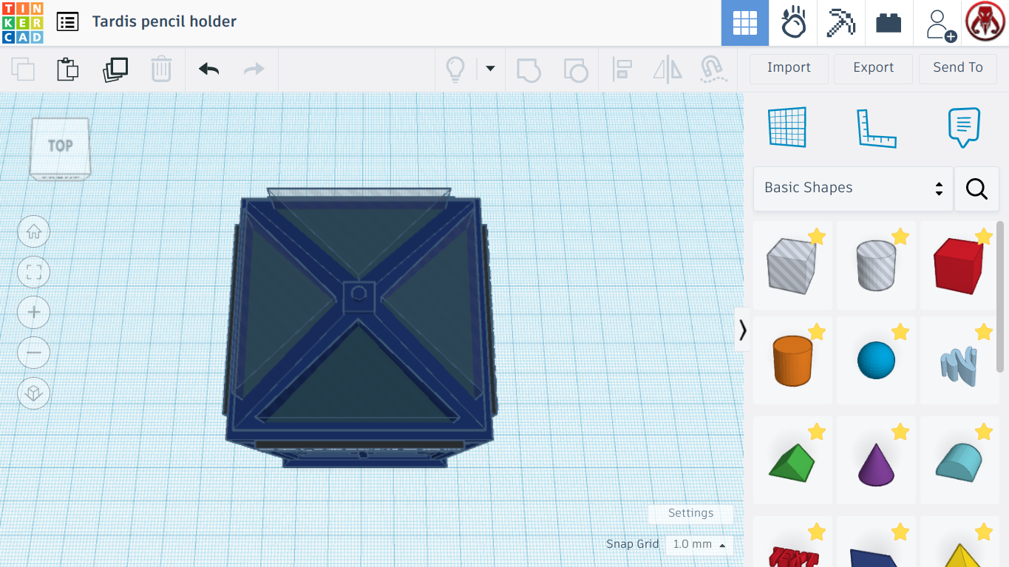This screenshot has width=1009, height=567.
Task: Select the Scribble shape
Action: tap(959, 361)
